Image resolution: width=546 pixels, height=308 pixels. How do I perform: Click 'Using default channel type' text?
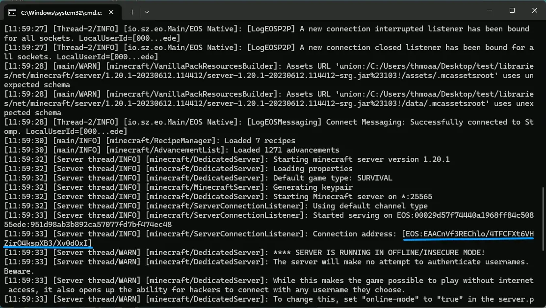pyautogui.click(x=370, y=206)
